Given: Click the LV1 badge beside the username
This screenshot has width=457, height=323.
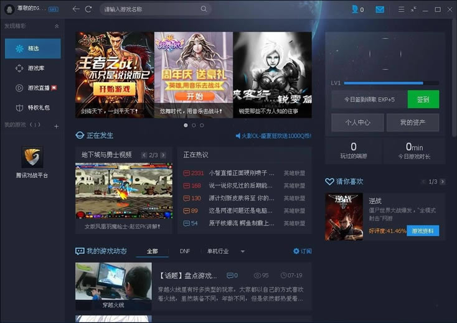Looking at the screenshot, I should tap(54, 9).
